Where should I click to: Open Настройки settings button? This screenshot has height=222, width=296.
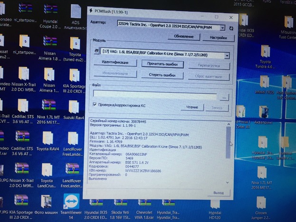(218, 37)
